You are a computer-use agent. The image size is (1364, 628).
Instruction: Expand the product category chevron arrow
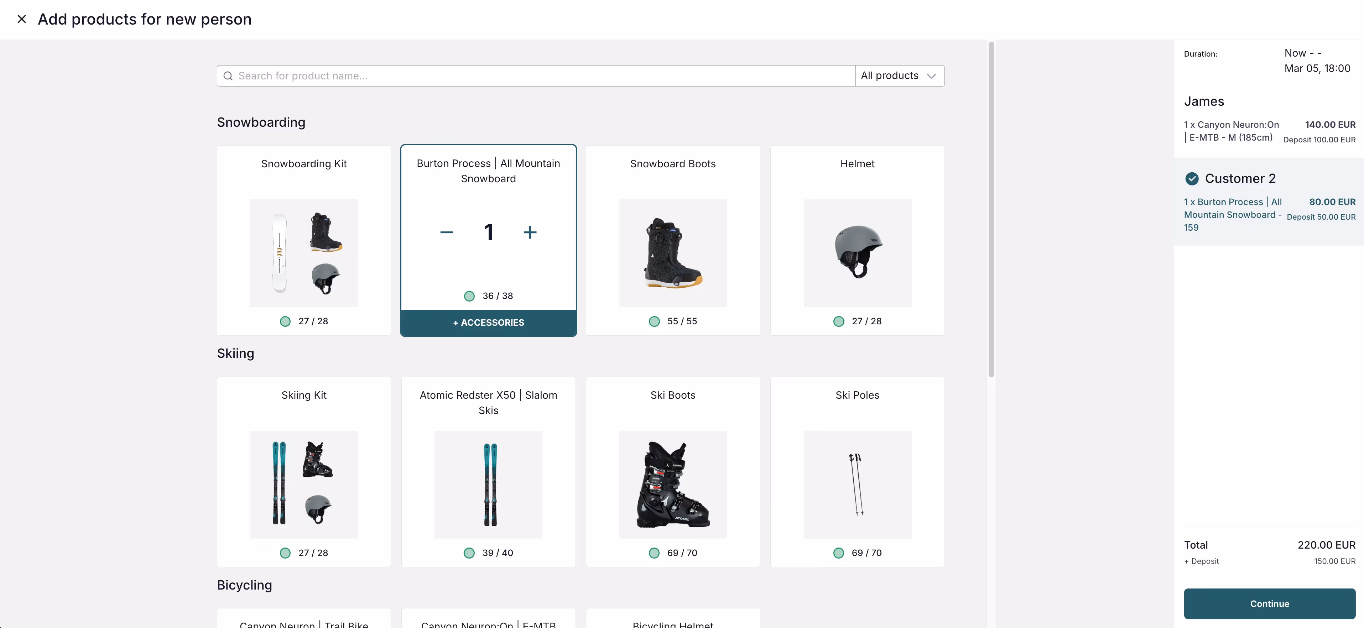[x=931, y=76]
